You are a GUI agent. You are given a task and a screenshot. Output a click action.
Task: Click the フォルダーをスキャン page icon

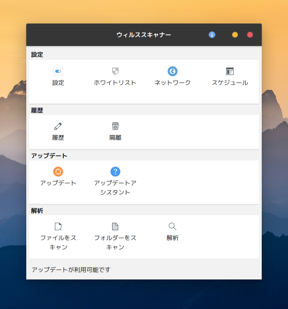pyautogui.click(x=115, y=226)
